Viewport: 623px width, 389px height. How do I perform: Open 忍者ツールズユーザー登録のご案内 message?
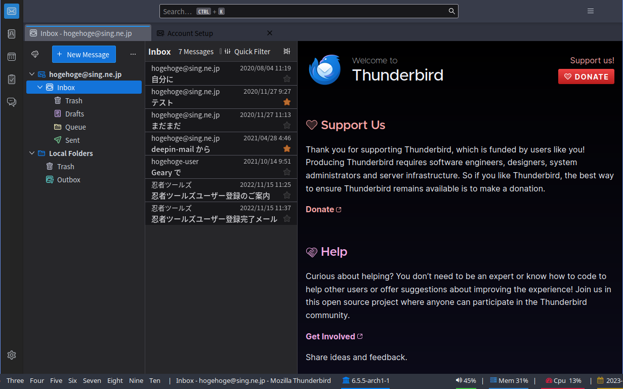pos(221,190)
